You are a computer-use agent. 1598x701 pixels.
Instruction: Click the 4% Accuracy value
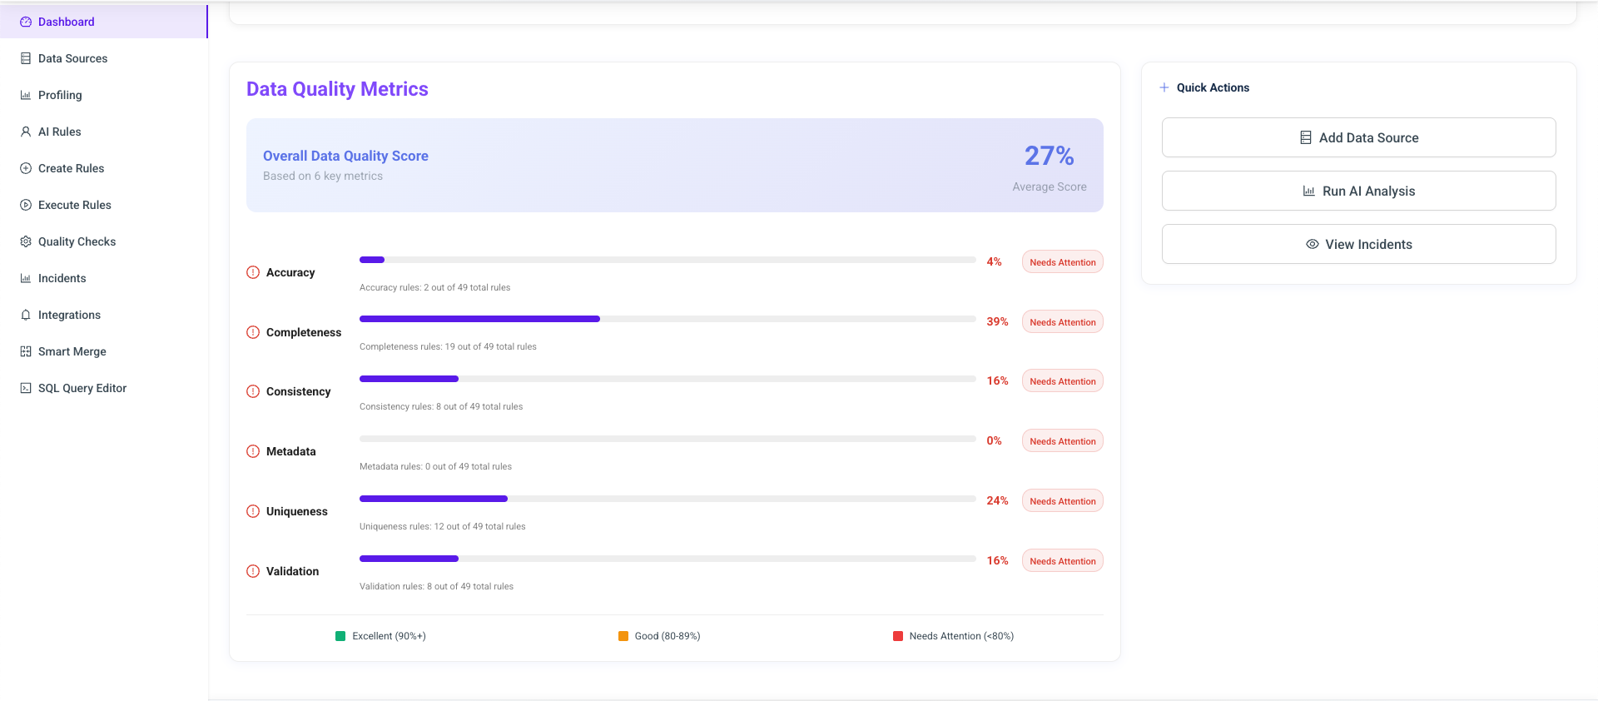point(994,261)
